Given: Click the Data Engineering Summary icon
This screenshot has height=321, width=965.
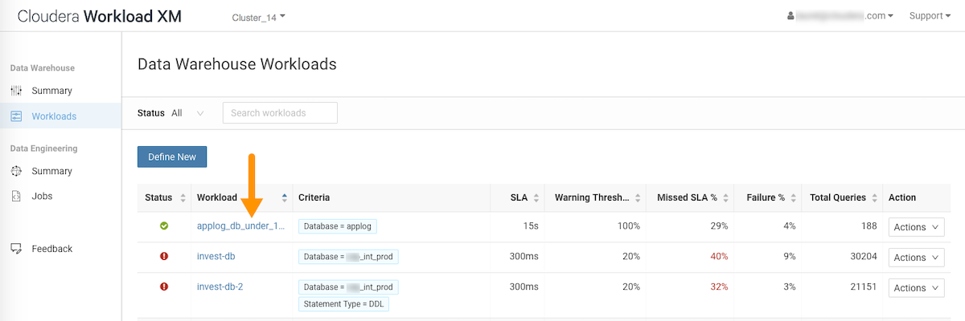Looking at the screenshot, I should coord(16,171).
